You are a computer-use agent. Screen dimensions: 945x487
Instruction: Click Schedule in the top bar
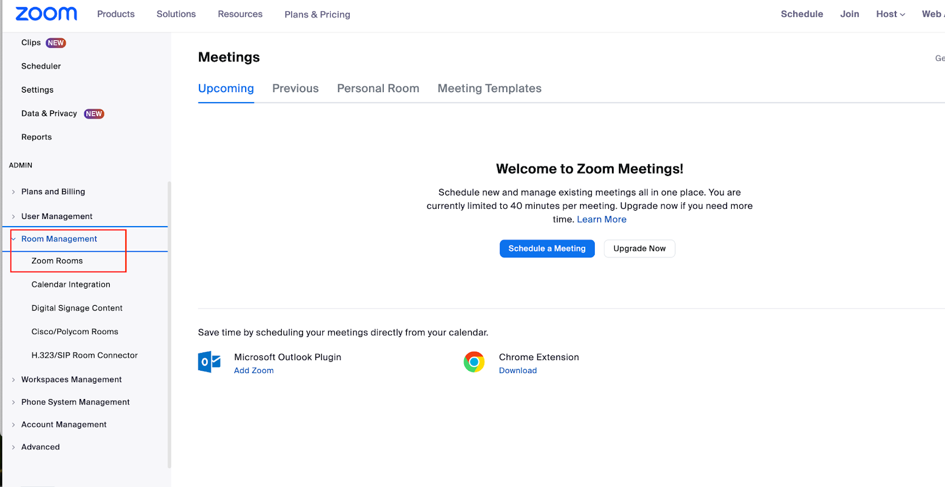[801, 14]
